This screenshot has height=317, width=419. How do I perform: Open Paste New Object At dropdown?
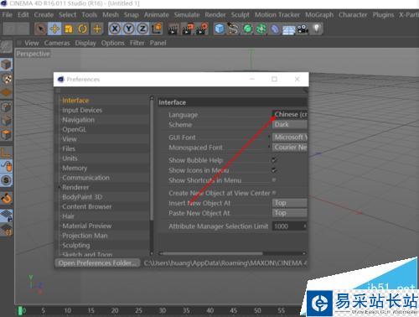[290, 213]
